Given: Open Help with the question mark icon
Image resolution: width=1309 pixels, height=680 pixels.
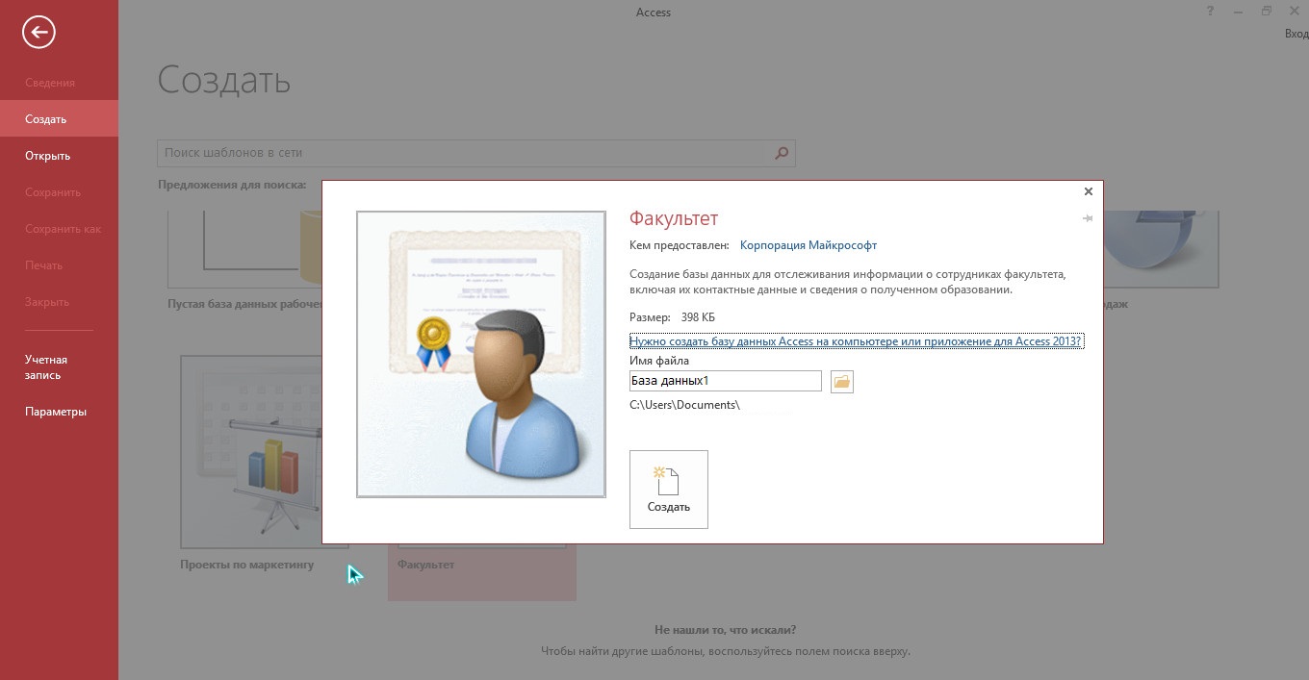Looking at the screenshot, I should [1210, 11].
